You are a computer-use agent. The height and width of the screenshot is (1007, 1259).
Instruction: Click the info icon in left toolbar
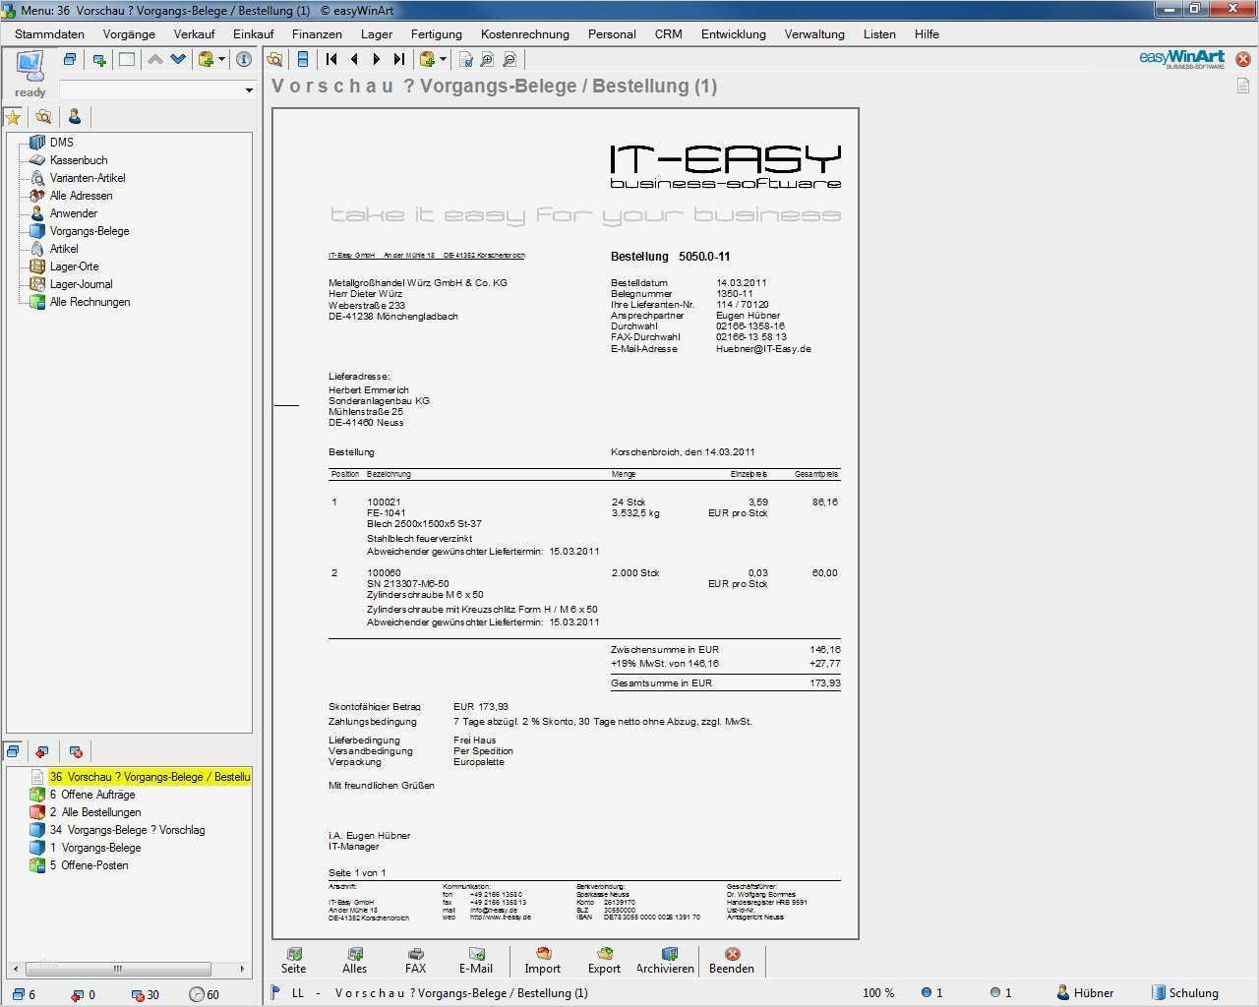point(244,60)
